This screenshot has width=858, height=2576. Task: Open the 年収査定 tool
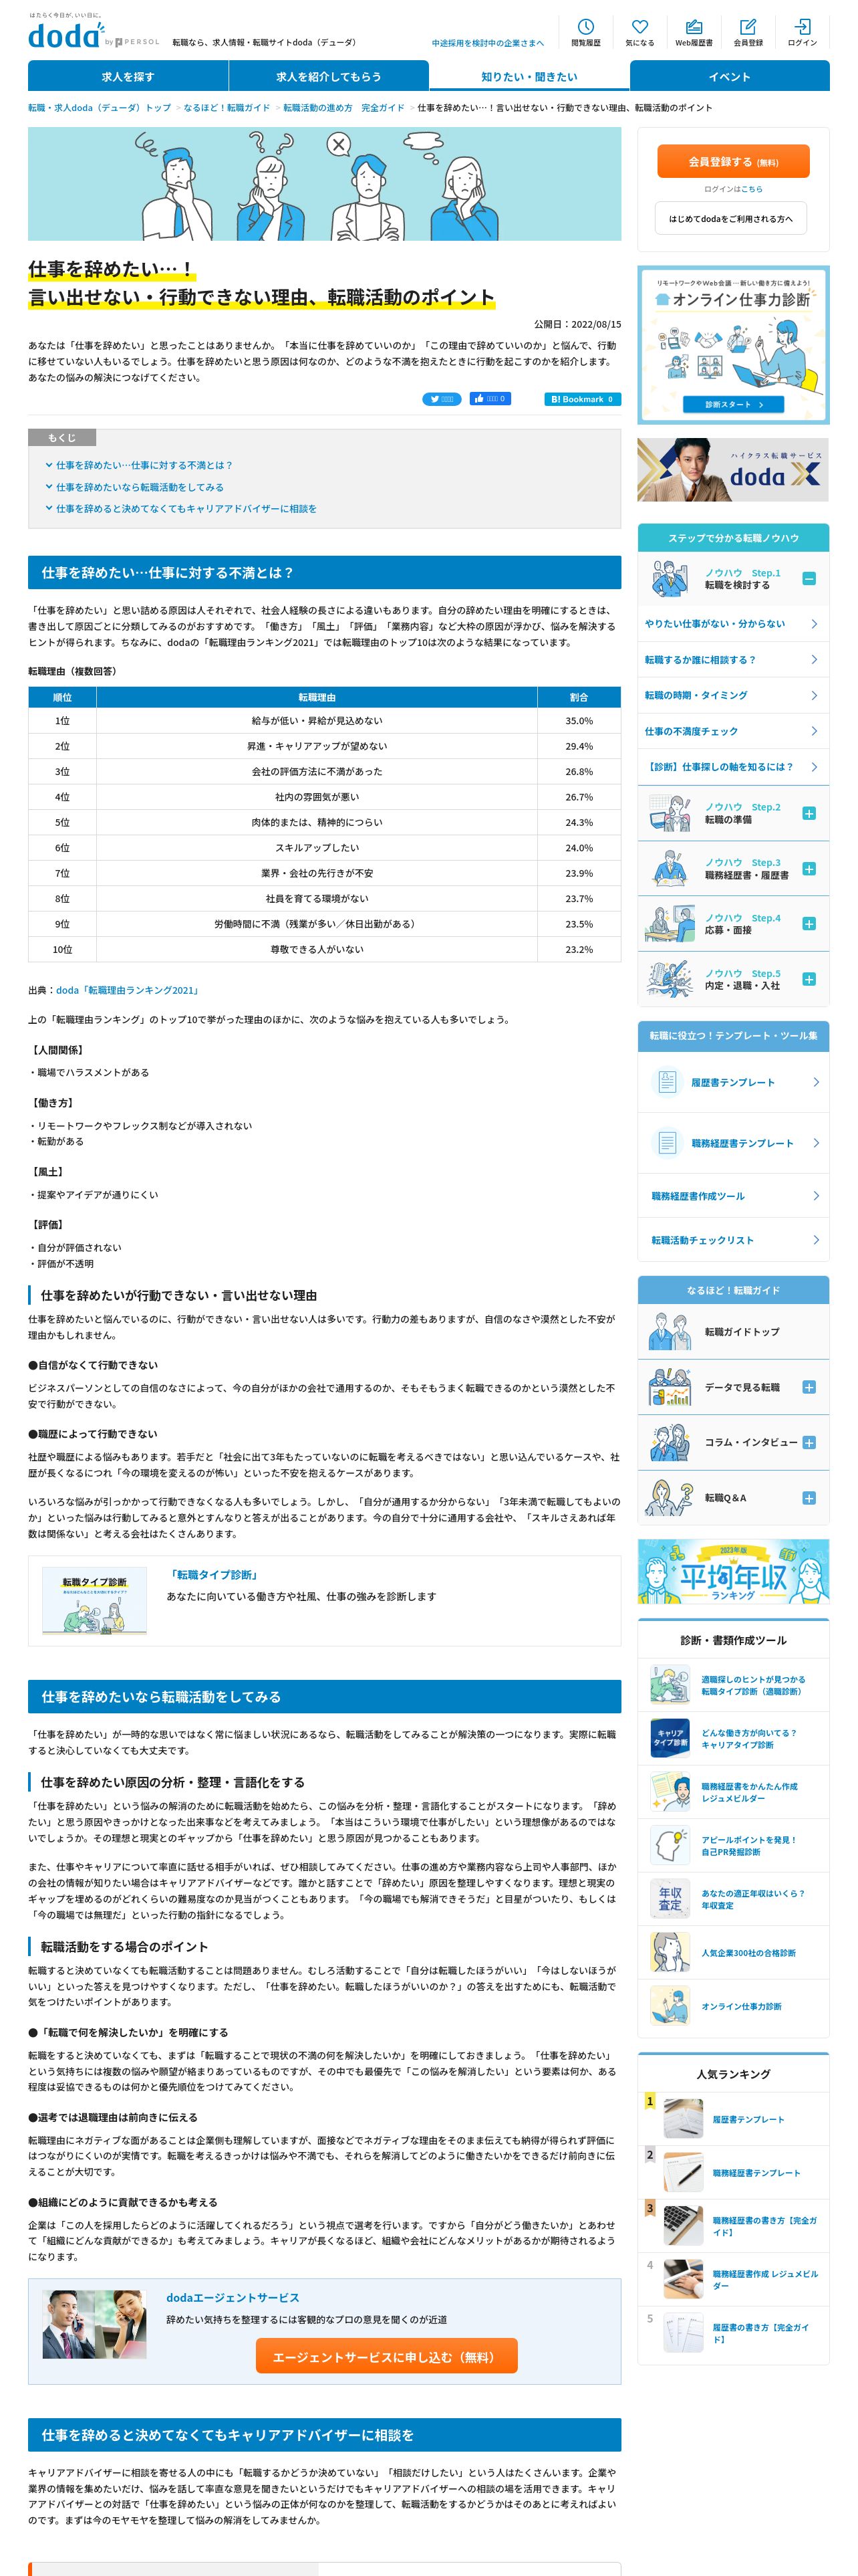[x=733, y=1900]
